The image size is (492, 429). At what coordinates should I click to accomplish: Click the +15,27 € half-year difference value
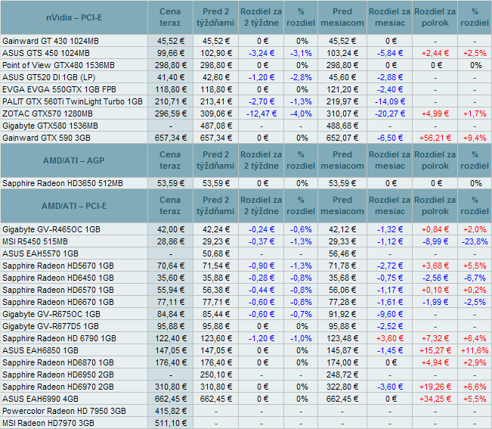435,350
